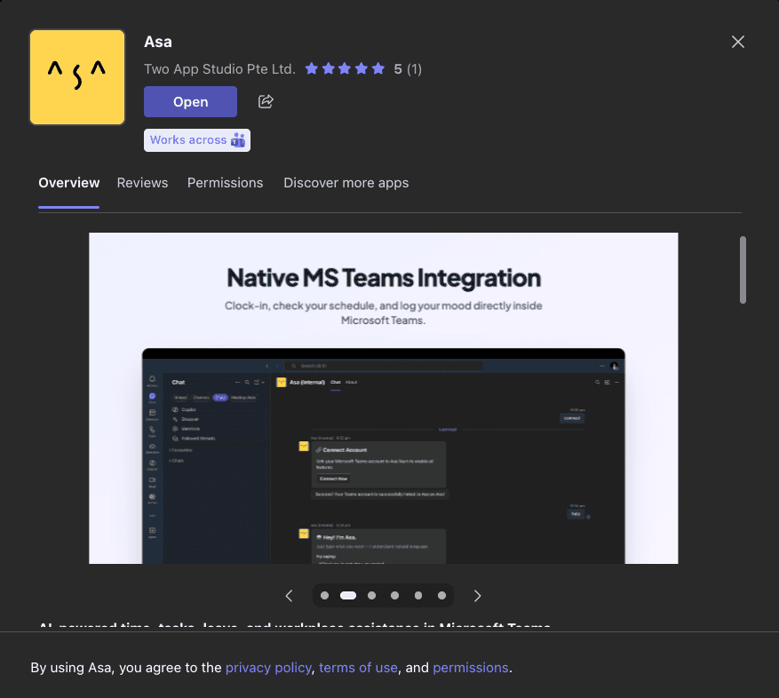This screenshot has height=698, width=779.
Task: Select the last carousel dot
Action: [441, 596]
